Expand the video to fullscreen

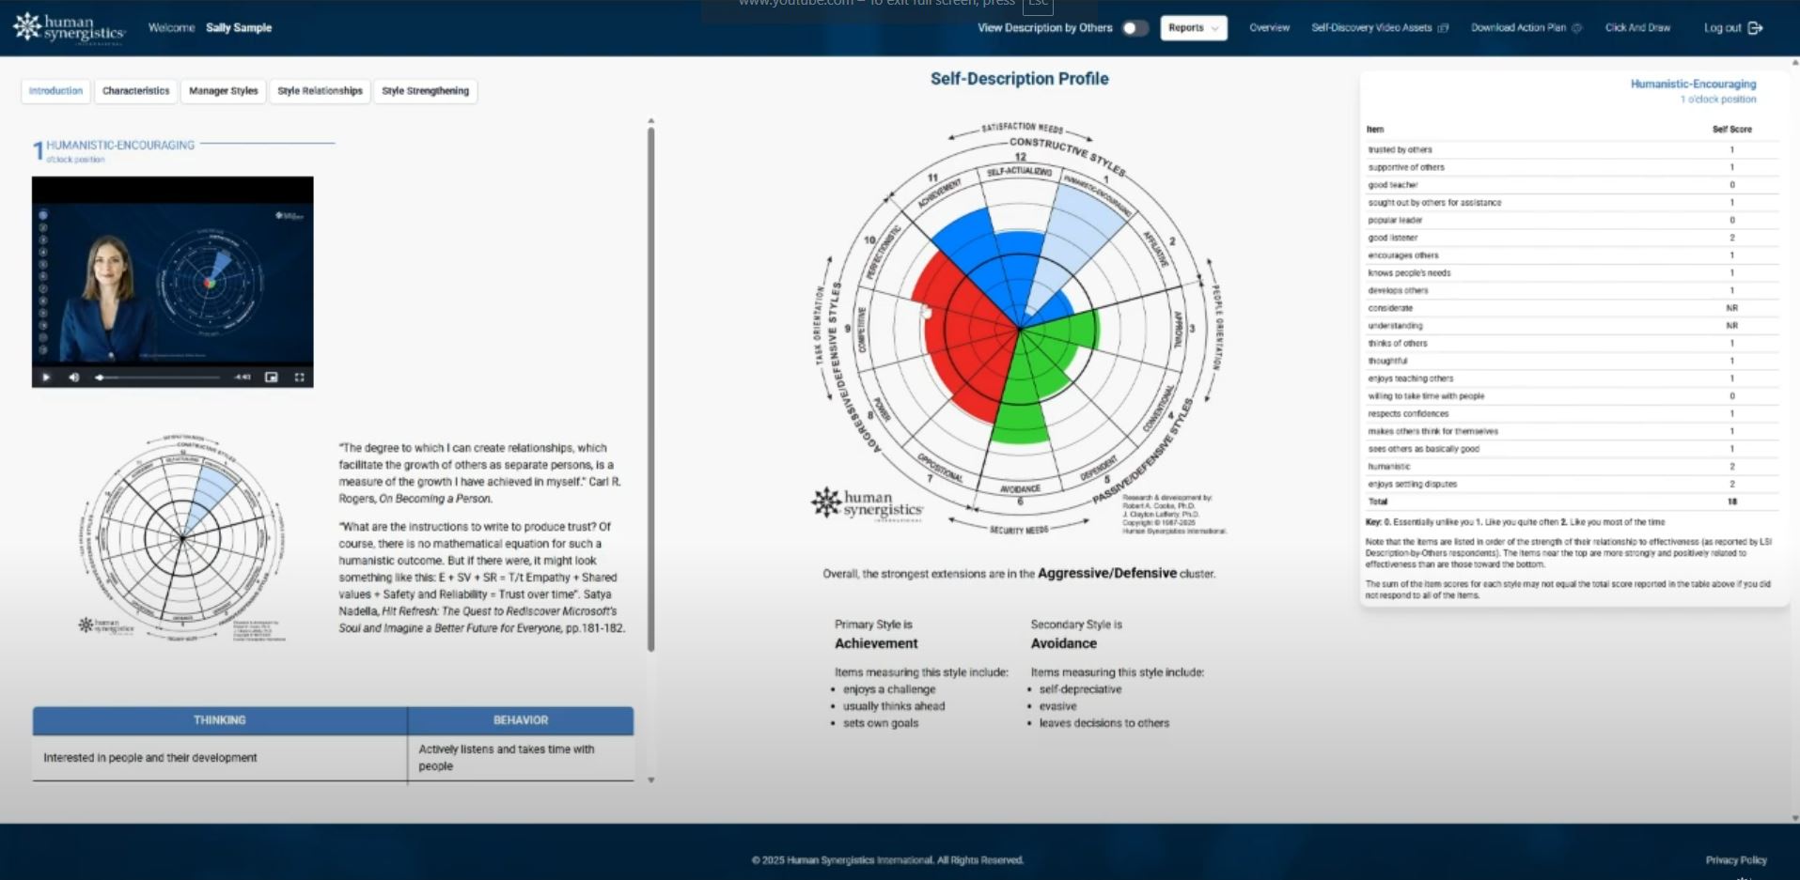click(300, 378)
